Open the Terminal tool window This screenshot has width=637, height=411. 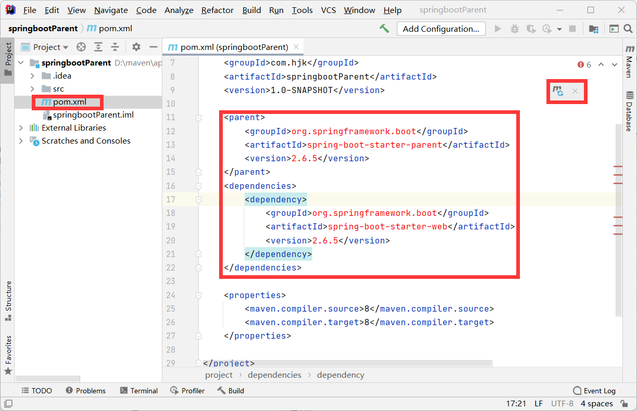[x=139, y=391]
